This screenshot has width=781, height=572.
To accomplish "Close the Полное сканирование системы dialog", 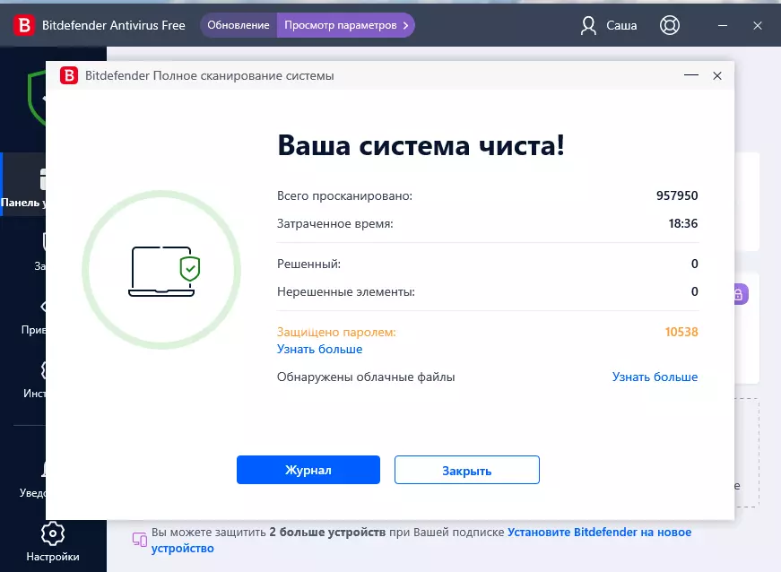I will click(717, 75).
